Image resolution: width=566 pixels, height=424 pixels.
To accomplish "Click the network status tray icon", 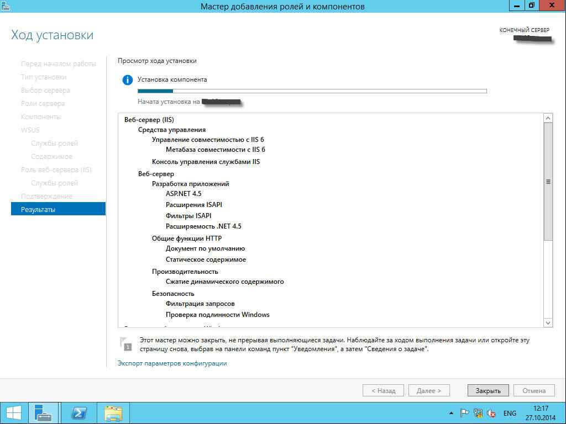I will coord(478,413).
